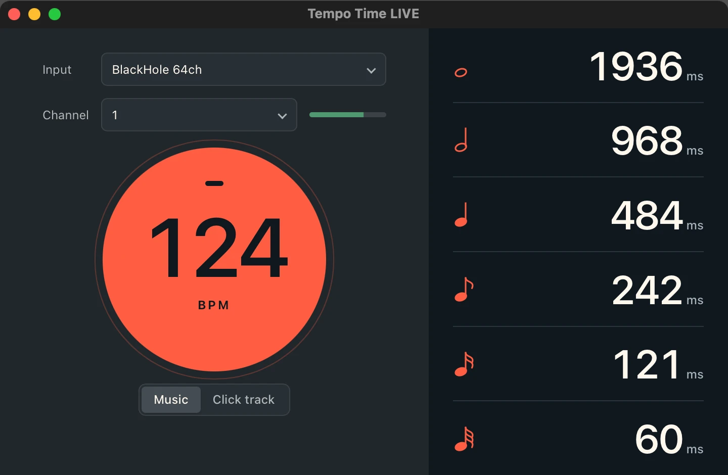Screen dimensions: 728x475
Task: Open the Input device dropdown BlackHole 64ch
Action: [244, 69]
